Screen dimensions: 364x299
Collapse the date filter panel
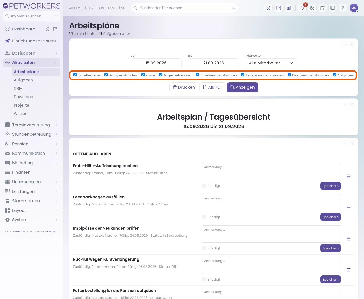pos(345,44)
